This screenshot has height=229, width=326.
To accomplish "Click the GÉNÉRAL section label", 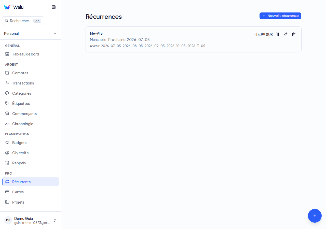I will coord(12,46).
